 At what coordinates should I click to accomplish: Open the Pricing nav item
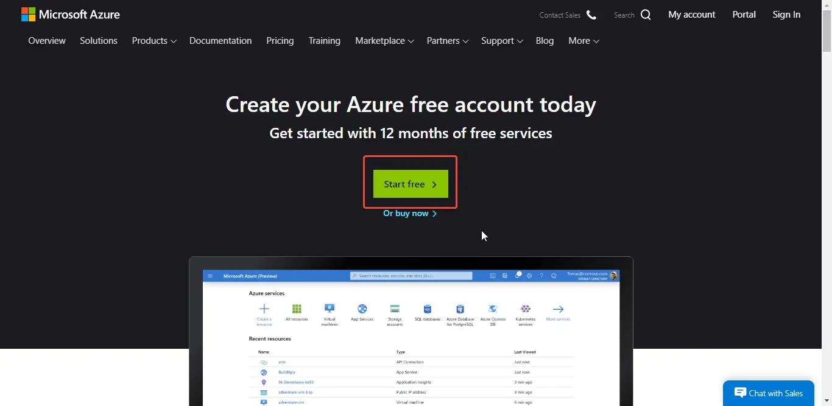[280, 41]
